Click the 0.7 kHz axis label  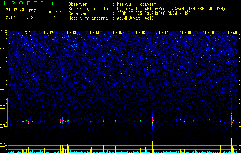(3, 126)
